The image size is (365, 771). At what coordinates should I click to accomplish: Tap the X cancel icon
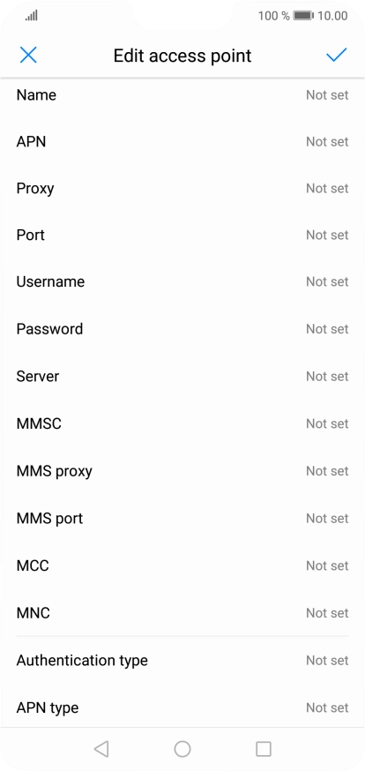(x=28, y=55)
